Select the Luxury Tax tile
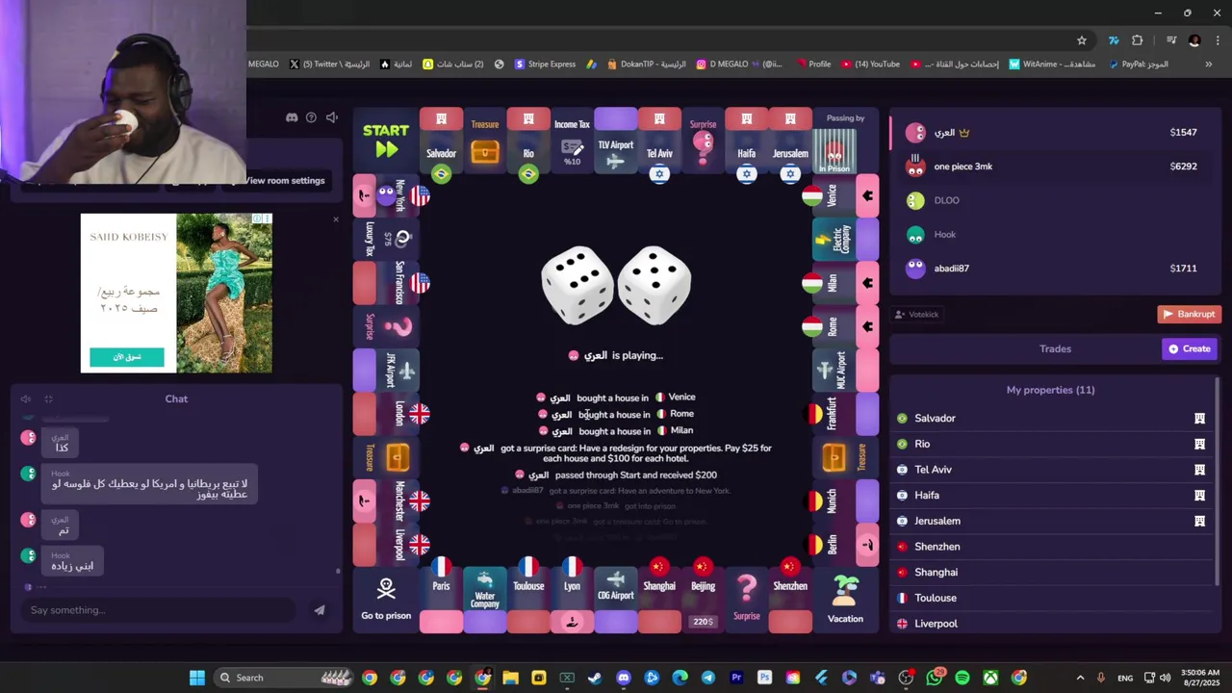This screenshot has width=1232, height=693. pos(386,239)
